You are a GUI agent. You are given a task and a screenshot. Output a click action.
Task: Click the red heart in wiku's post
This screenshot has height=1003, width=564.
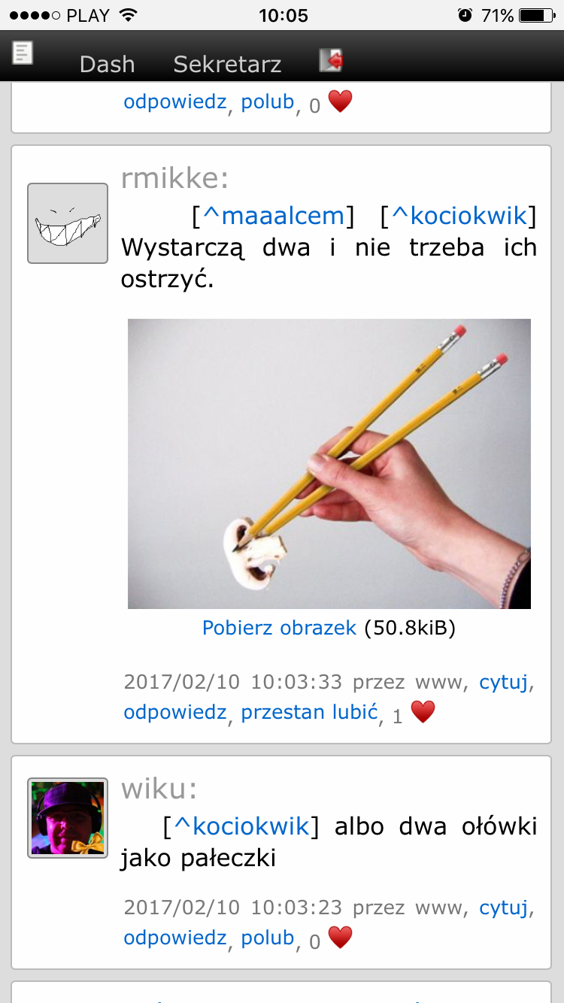pyautogui.click(x=340, y=937)
